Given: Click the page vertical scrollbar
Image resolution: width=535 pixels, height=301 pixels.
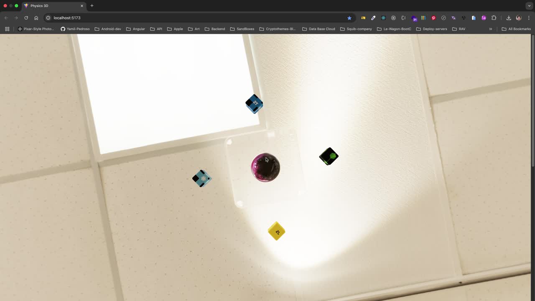Looking at the screenshot, I should 533,101.
